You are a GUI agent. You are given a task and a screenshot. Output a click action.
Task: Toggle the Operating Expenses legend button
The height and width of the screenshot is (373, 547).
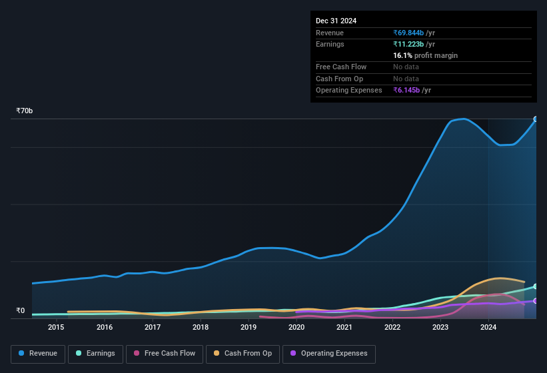(328, 354)
